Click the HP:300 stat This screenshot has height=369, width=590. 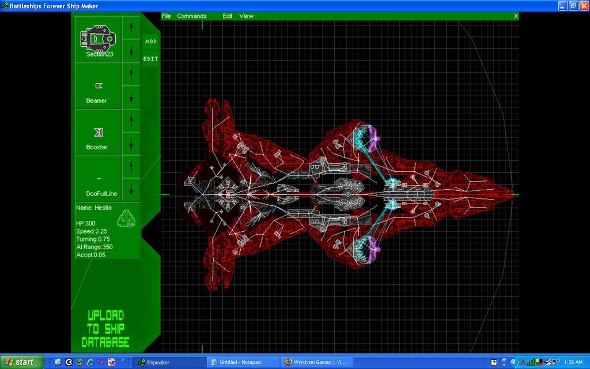point(86,223)
